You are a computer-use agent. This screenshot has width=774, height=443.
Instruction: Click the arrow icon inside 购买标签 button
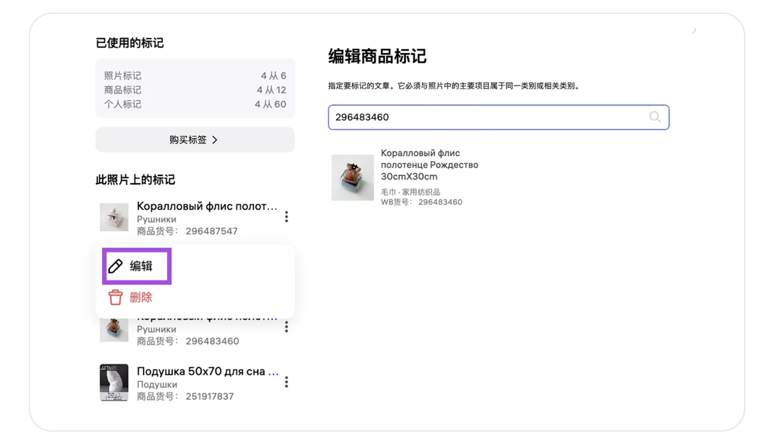click(215, 140)
